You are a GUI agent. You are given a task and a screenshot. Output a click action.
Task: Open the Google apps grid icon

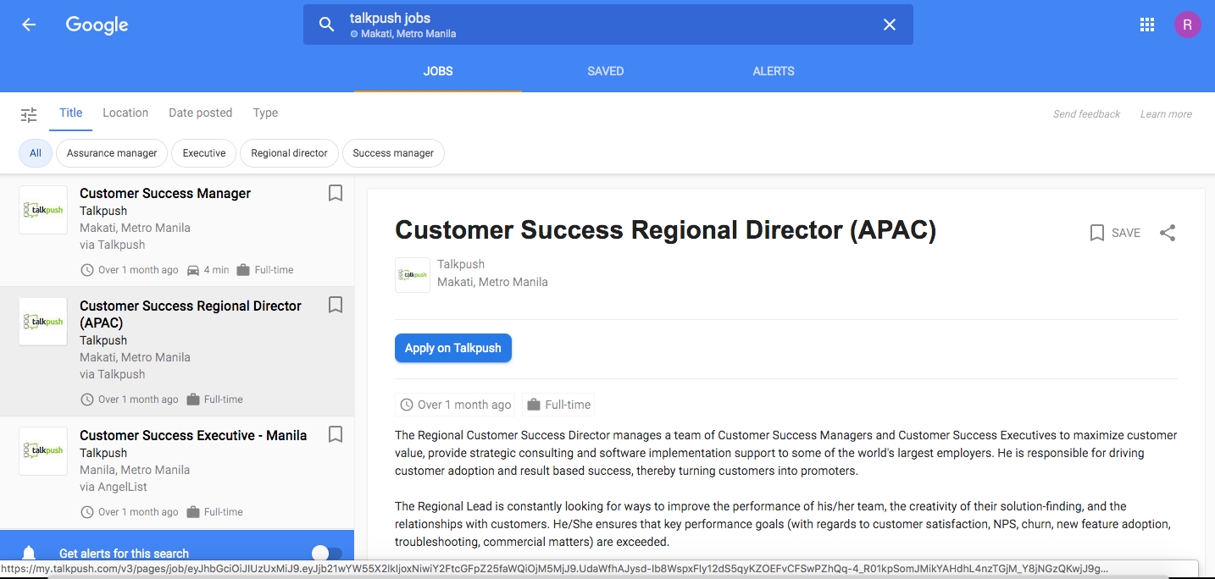[1147, 25]
